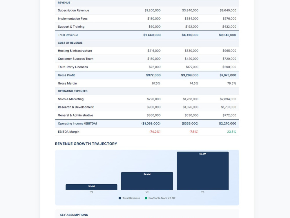Select the $3,840,000 subscription revenue value
290x218 pixels.
tap(190, 10)
